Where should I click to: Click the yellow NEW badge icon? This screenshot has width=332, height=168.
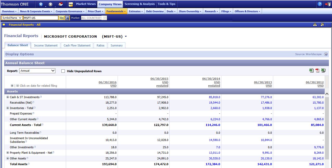(71, 4)
